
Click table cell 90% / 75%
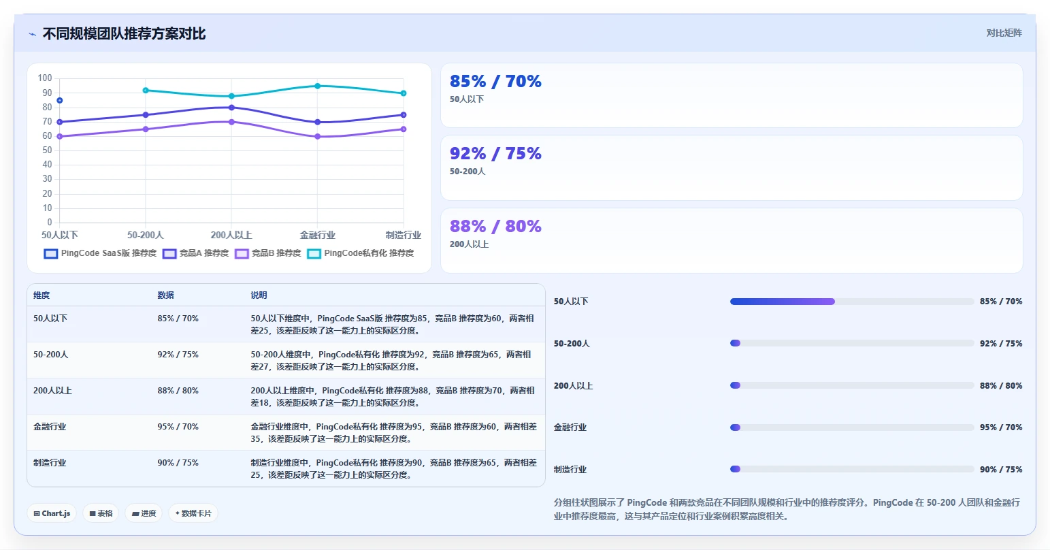[x=178, y=463]
